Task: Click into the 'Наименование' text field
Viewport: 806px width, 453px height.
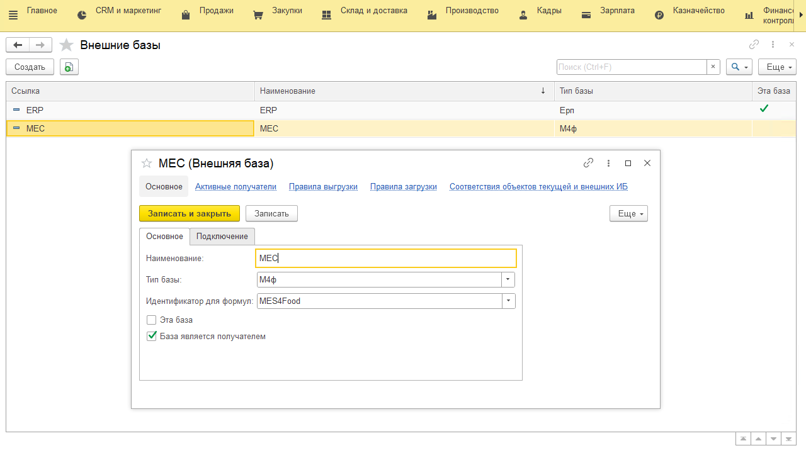Action: [x=385, y=258]
